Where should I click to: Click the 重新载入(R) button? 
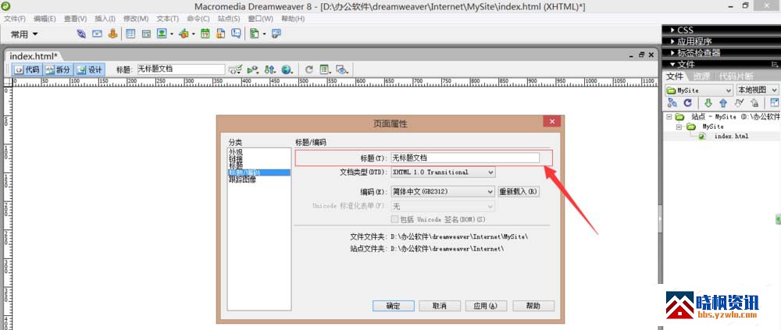pos(519,192)
